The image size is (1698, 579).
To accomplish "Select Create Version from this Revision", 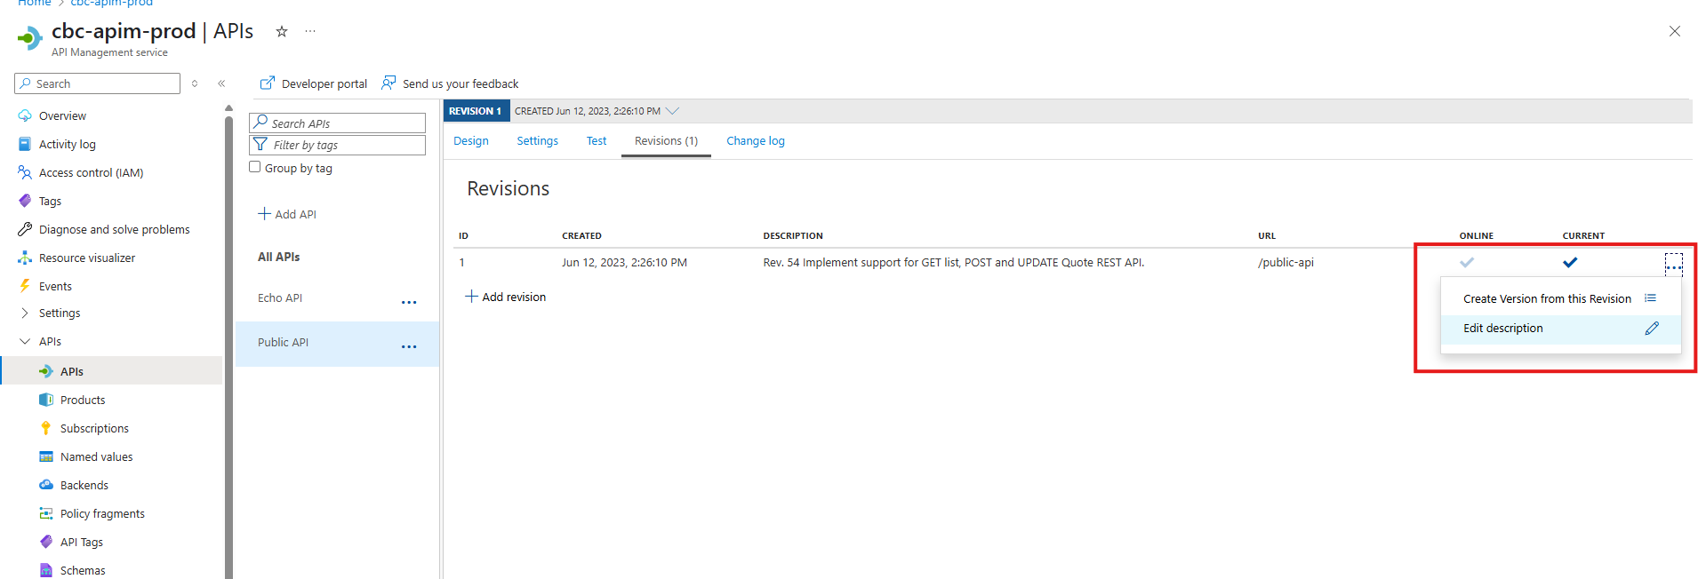I will pyautogui.click(x=1547, y=299).
